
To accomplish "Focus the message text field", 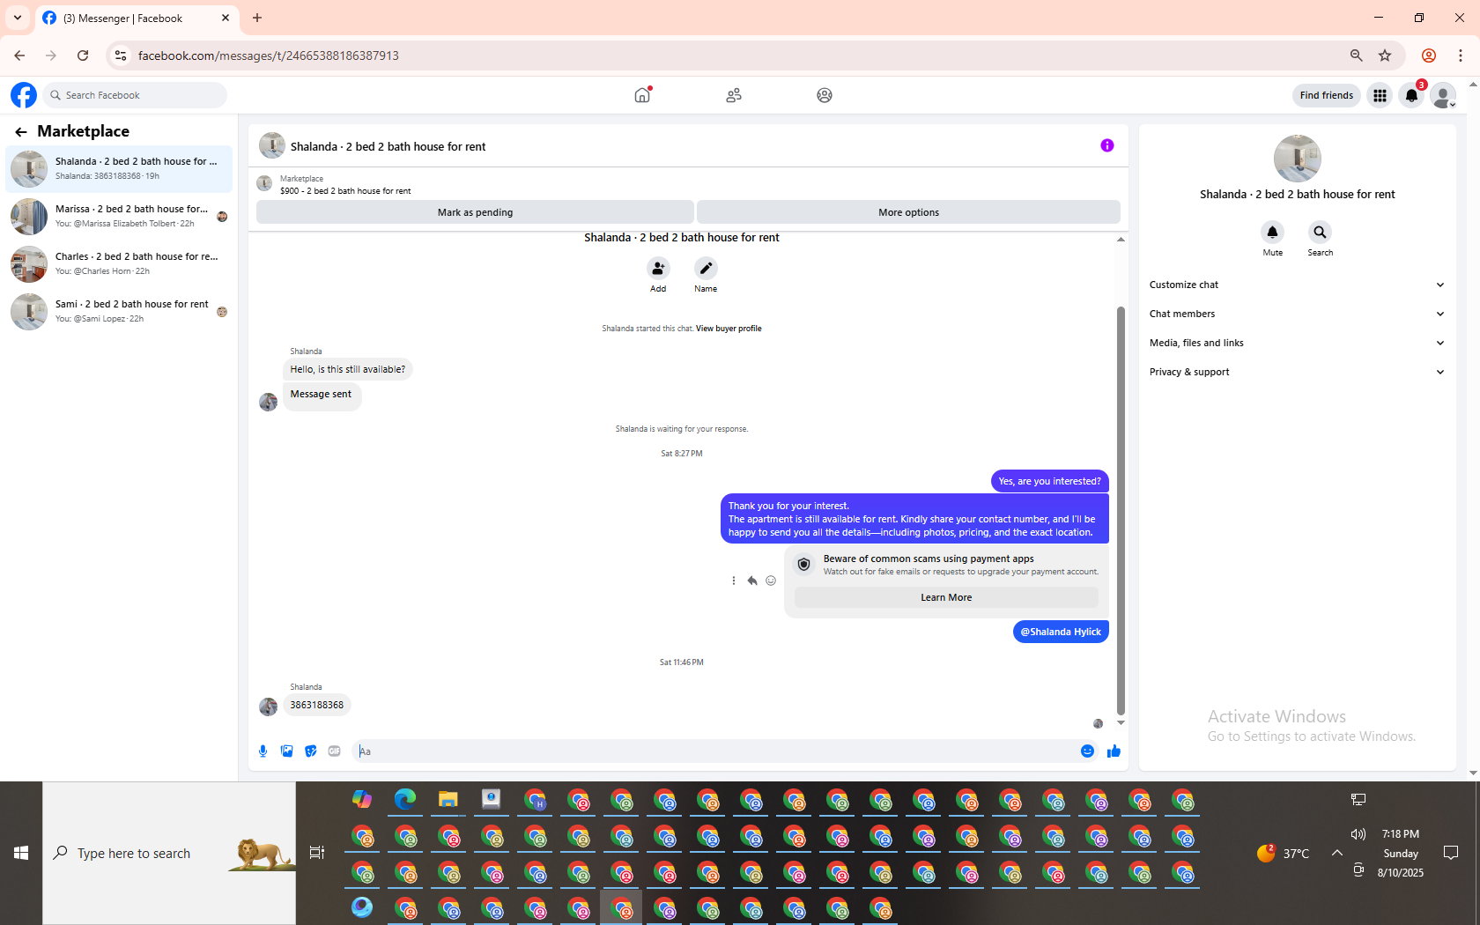I will click(718, 751).
